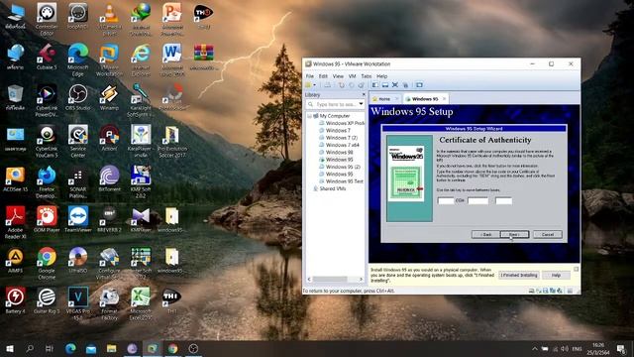Click Next in the Setup Wizard
634x357 pixels.
click(x=514, y=234)
